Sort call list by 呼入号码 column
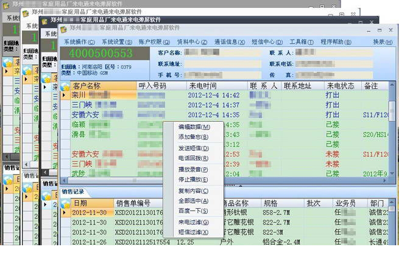 (161, 86)
